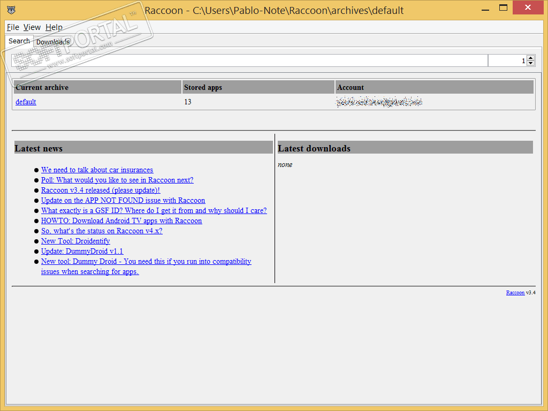Open the View menu
548x411 pixels.
point(32,27)
